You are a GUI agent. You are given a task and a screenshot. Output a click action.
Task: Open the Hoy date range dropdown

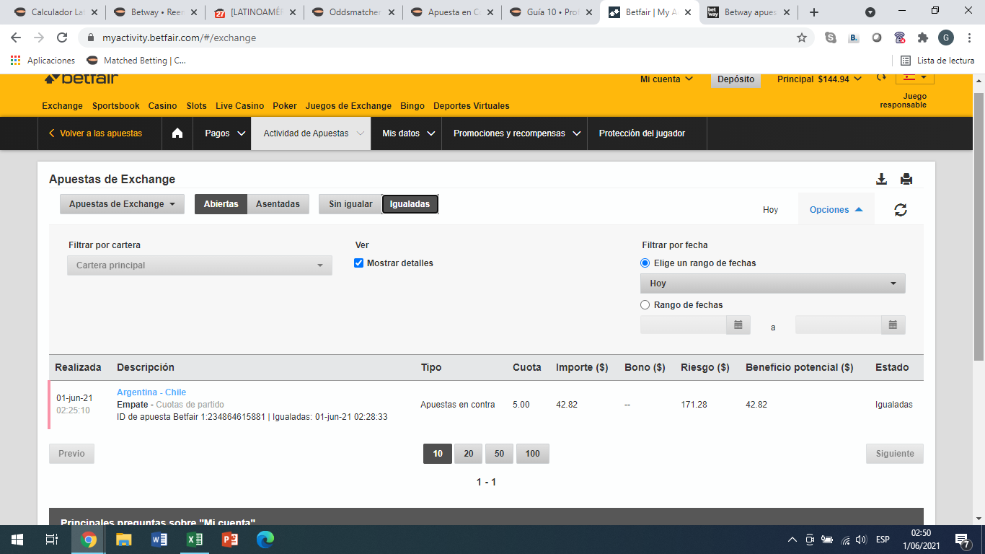pos(773,283)
